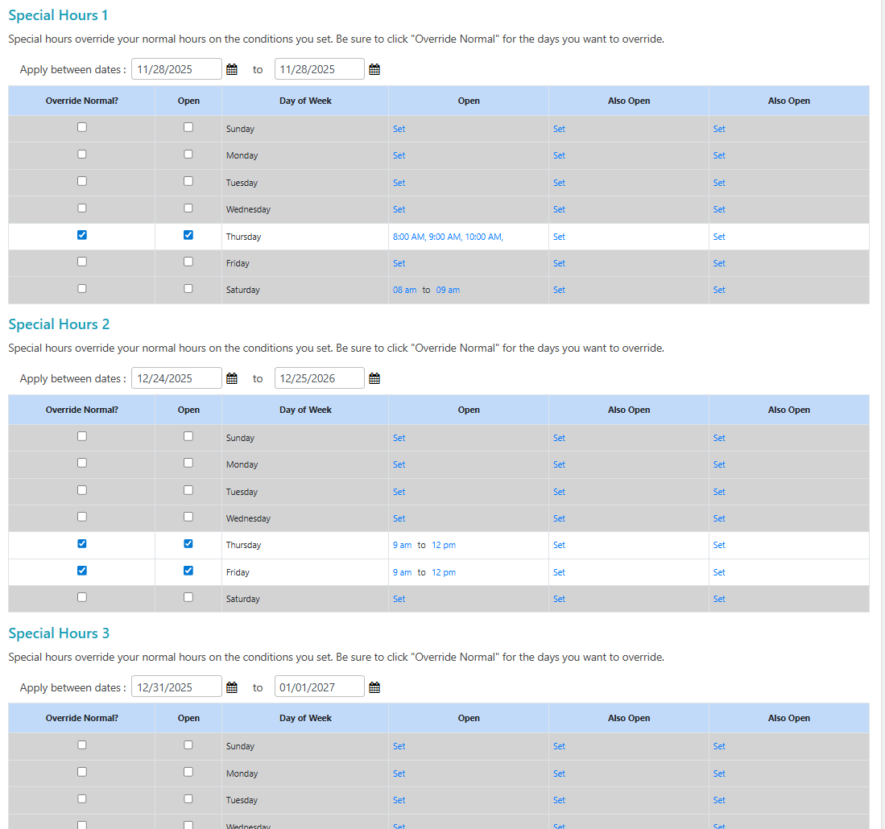
Task: Edit the 12/25/2026 end date field
Action: click(319, 378)
